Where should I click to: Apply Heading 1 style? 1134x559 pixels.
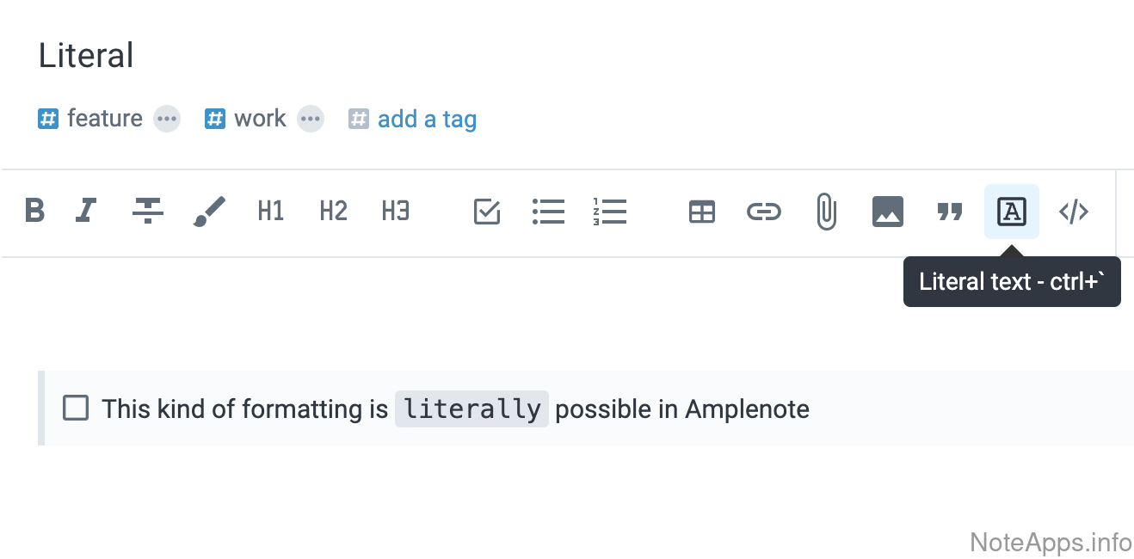(271, 211)
